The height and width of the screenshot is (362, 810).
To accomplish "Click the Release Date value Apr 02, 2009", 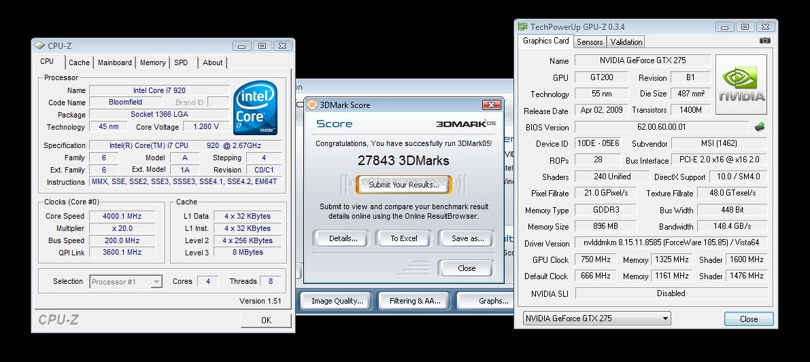I will [x=601, y=110].
